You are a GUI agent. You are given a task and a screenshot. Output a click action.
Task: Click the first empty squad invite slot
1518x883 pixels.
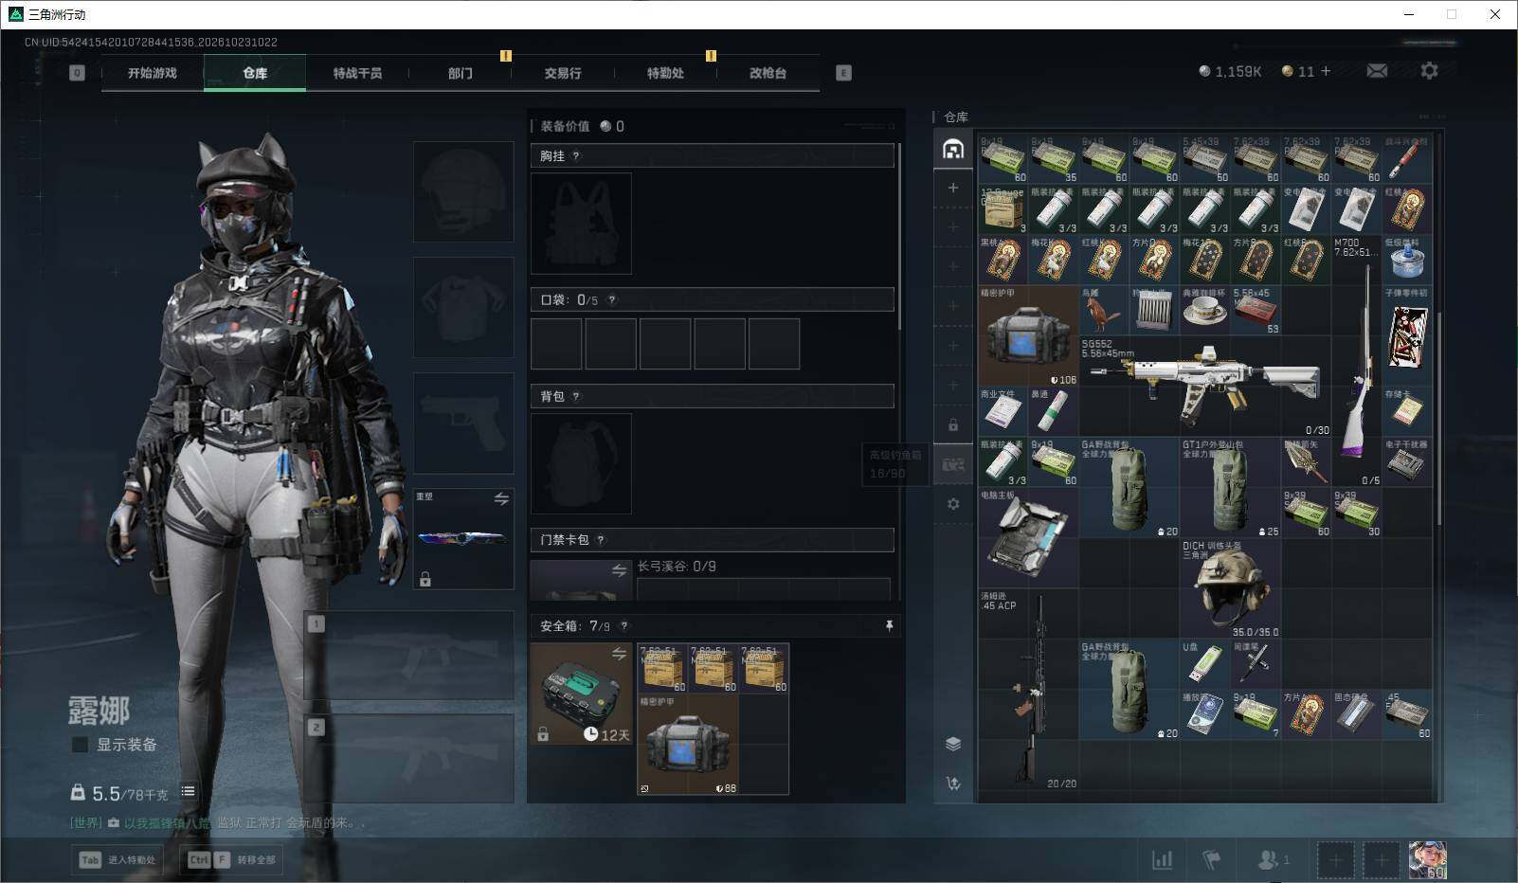[1335, 860]
